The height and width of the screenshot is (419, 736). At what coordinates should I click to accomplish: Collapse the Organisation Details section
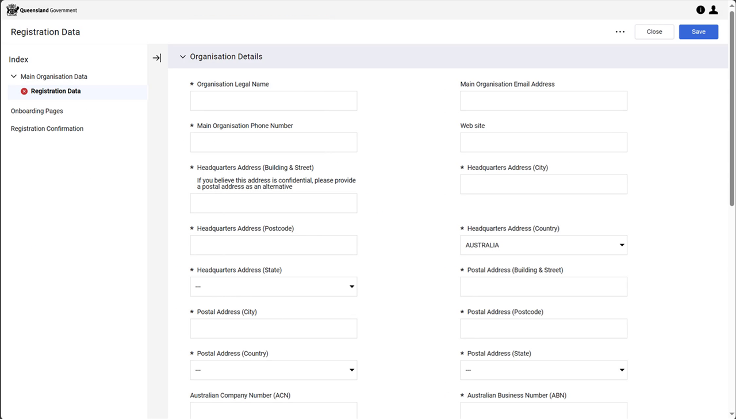(x=183, y=57)
